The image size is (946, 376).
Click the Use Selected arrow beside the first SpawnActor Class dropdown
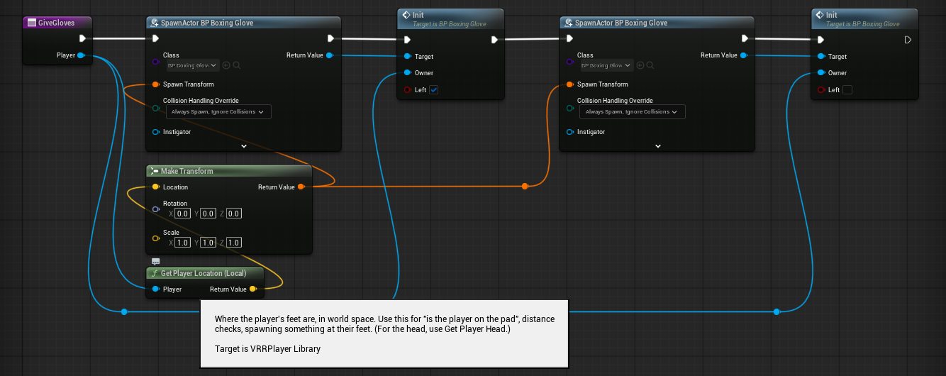[227, 65]
